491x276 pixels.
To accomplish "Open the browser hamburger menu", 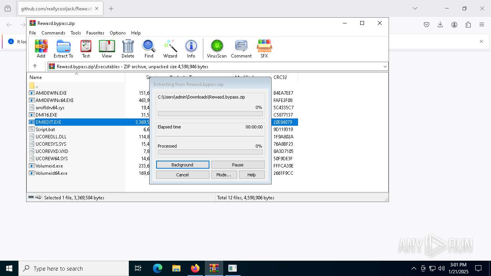I will (482, 25).
